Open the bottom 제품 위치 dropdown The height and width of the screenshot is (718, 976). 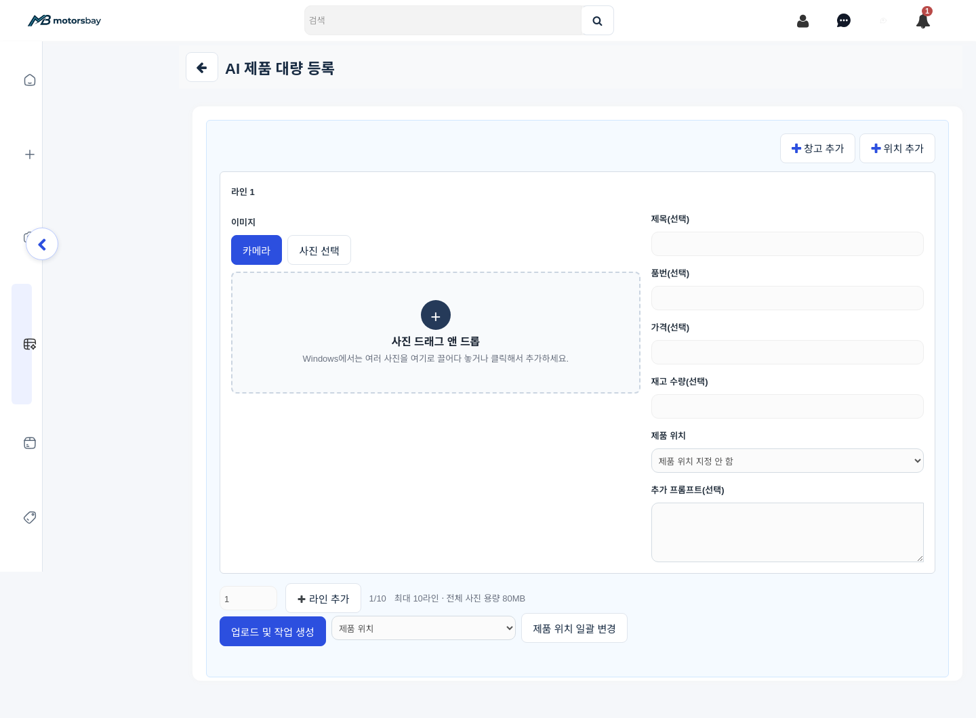(x=424, y=628)
